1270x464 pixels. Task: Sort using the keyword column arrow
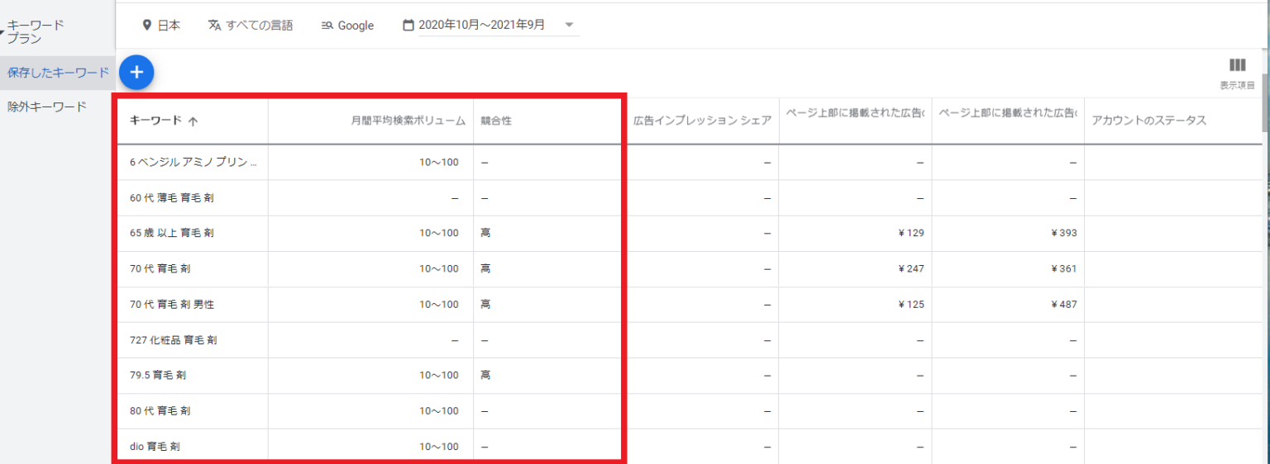click(x=193, y=121)
